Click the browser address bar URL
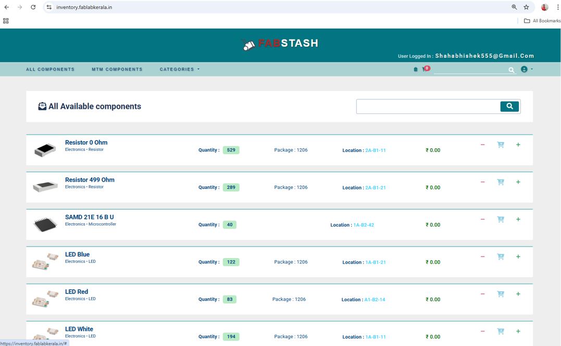The image size is (561, 346). tap(84, 7)
